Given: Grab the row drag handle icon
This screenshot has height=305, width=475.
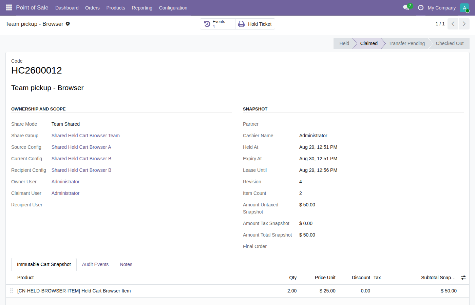Looking at the screenshot, I should (12, 291).
